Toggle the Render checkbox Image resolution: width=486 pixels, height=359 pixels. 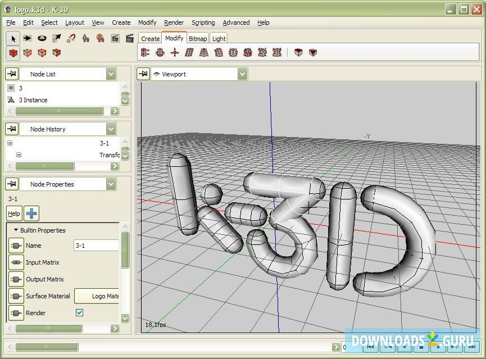(79, 312)
